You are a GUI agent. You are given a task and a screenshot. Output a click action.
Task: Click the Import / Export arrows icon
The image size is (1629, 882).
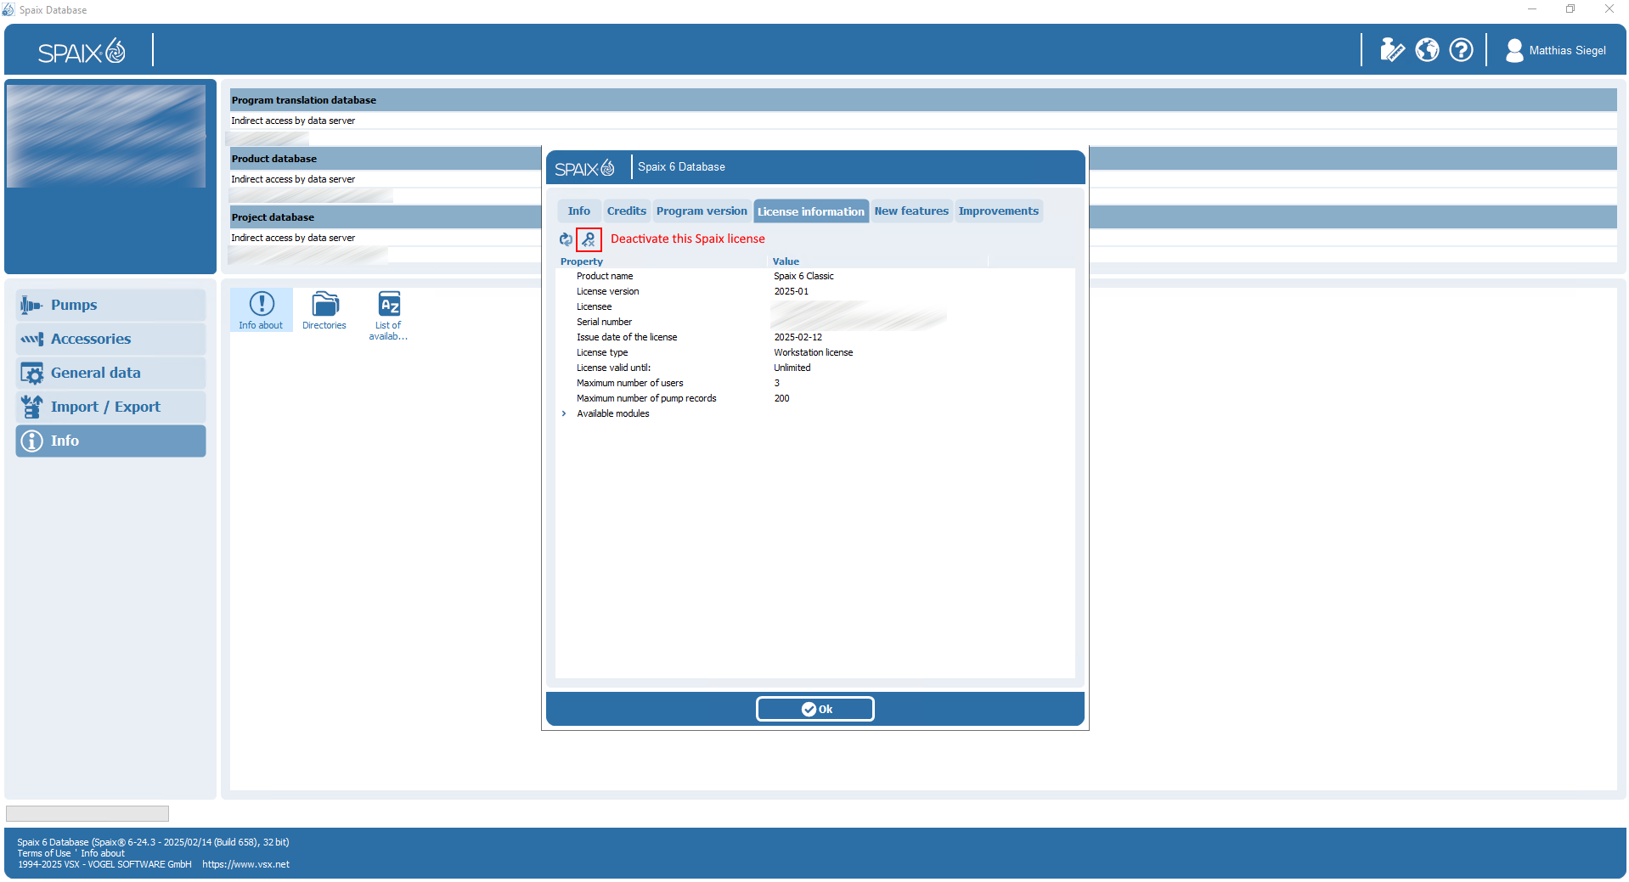coord(31,407)
